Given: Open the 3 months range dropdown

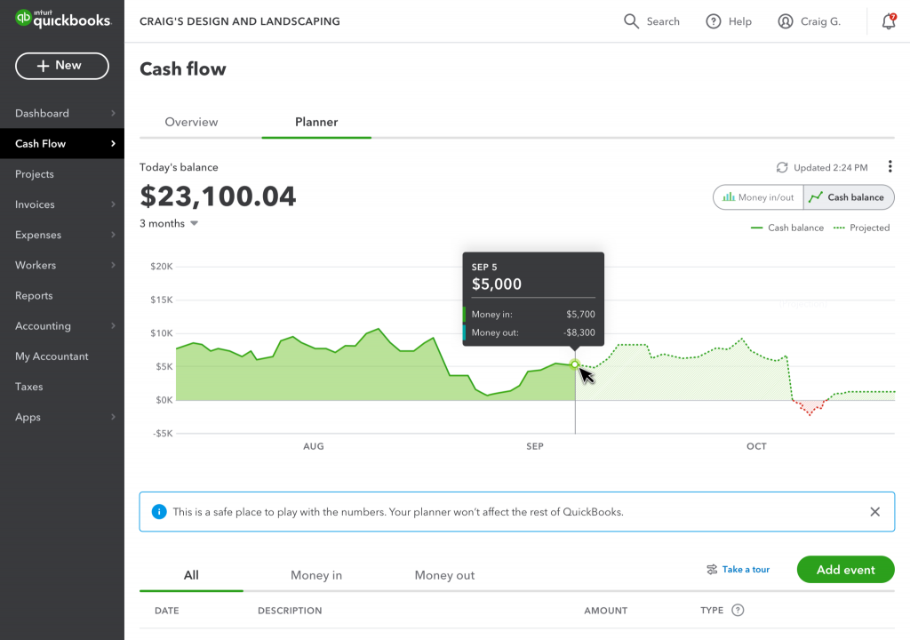Looking at the screenshot, I should point(169,224).
